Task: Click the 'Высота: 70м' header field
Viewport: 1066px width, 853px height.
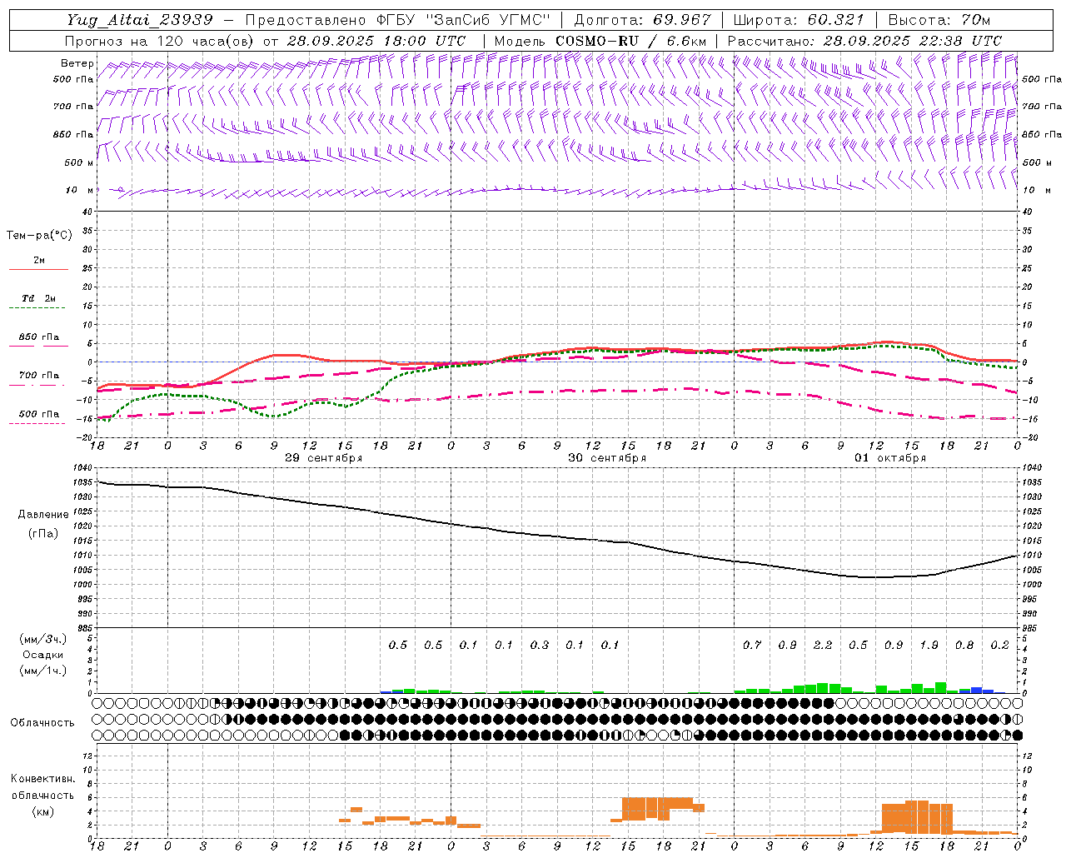Action: (939, 19)
